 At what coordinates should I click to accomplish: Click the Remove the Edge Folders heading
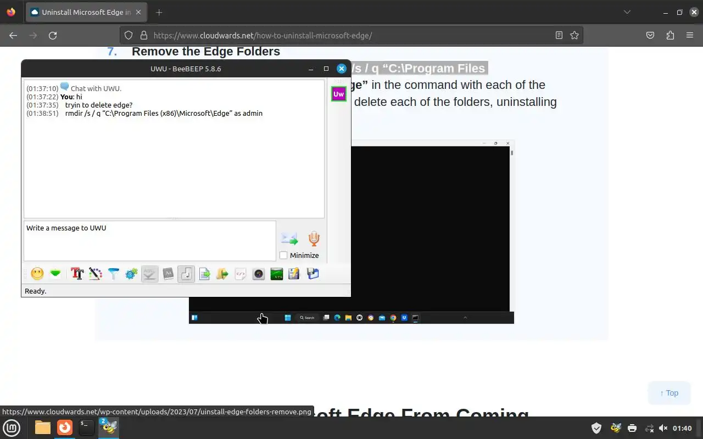[x=206, y=52]
